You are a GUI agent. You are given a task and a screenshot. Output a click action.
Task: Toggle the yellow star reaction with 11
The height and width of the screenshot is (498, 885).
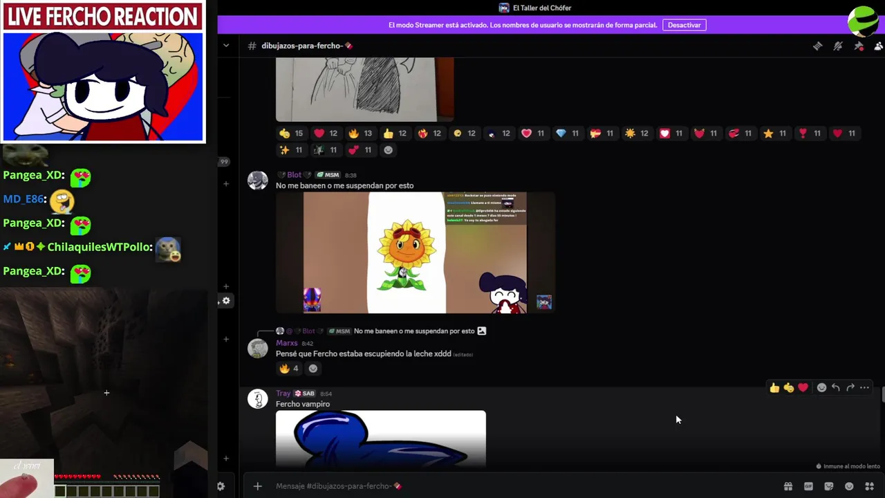point(774,133)
